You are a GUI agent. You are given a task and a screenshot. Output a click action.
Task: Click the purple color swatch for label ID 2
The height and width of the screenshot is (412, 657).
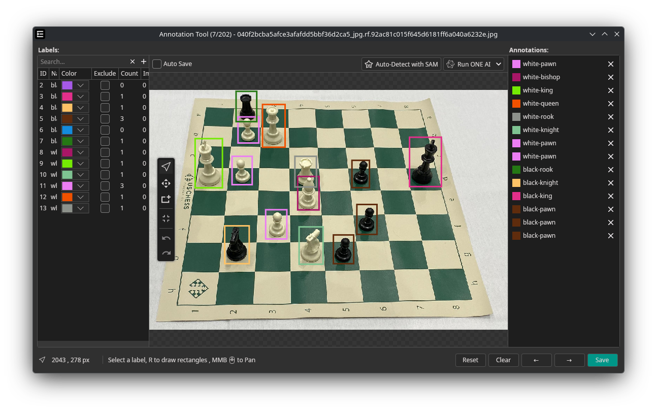[68, 85]
